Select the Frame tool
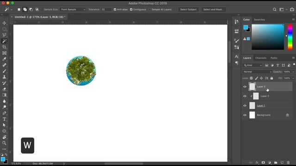 click(4, 53)
